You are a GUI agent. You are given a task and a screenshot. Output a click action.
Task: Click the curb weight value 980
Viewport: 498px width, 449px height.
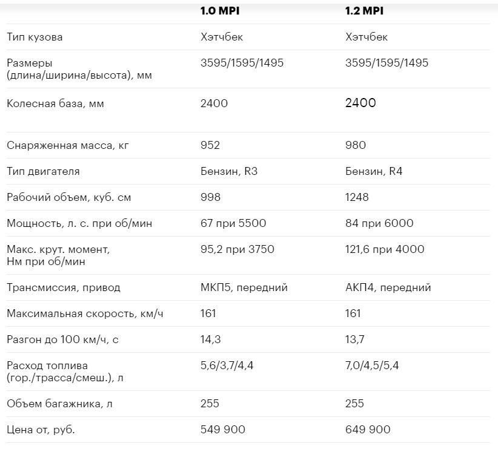tap(356, 145)
